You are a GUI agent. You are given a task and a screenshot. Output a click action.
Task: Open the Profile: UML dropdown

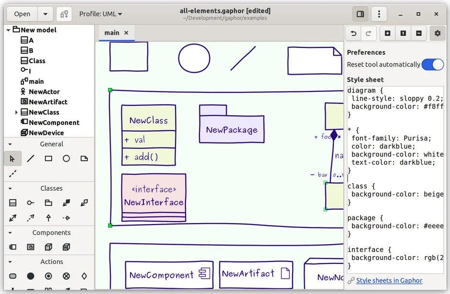coord(100,14)
